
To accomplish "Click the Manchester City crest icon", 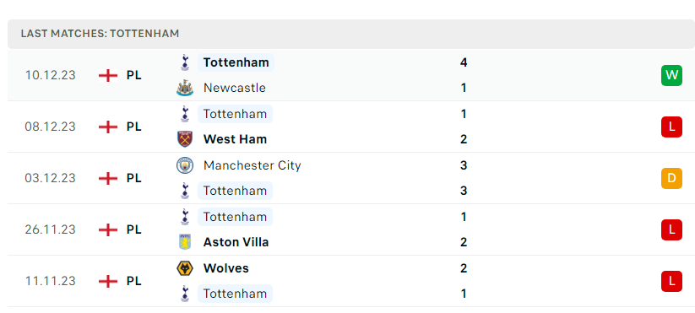I will [185, 165].
